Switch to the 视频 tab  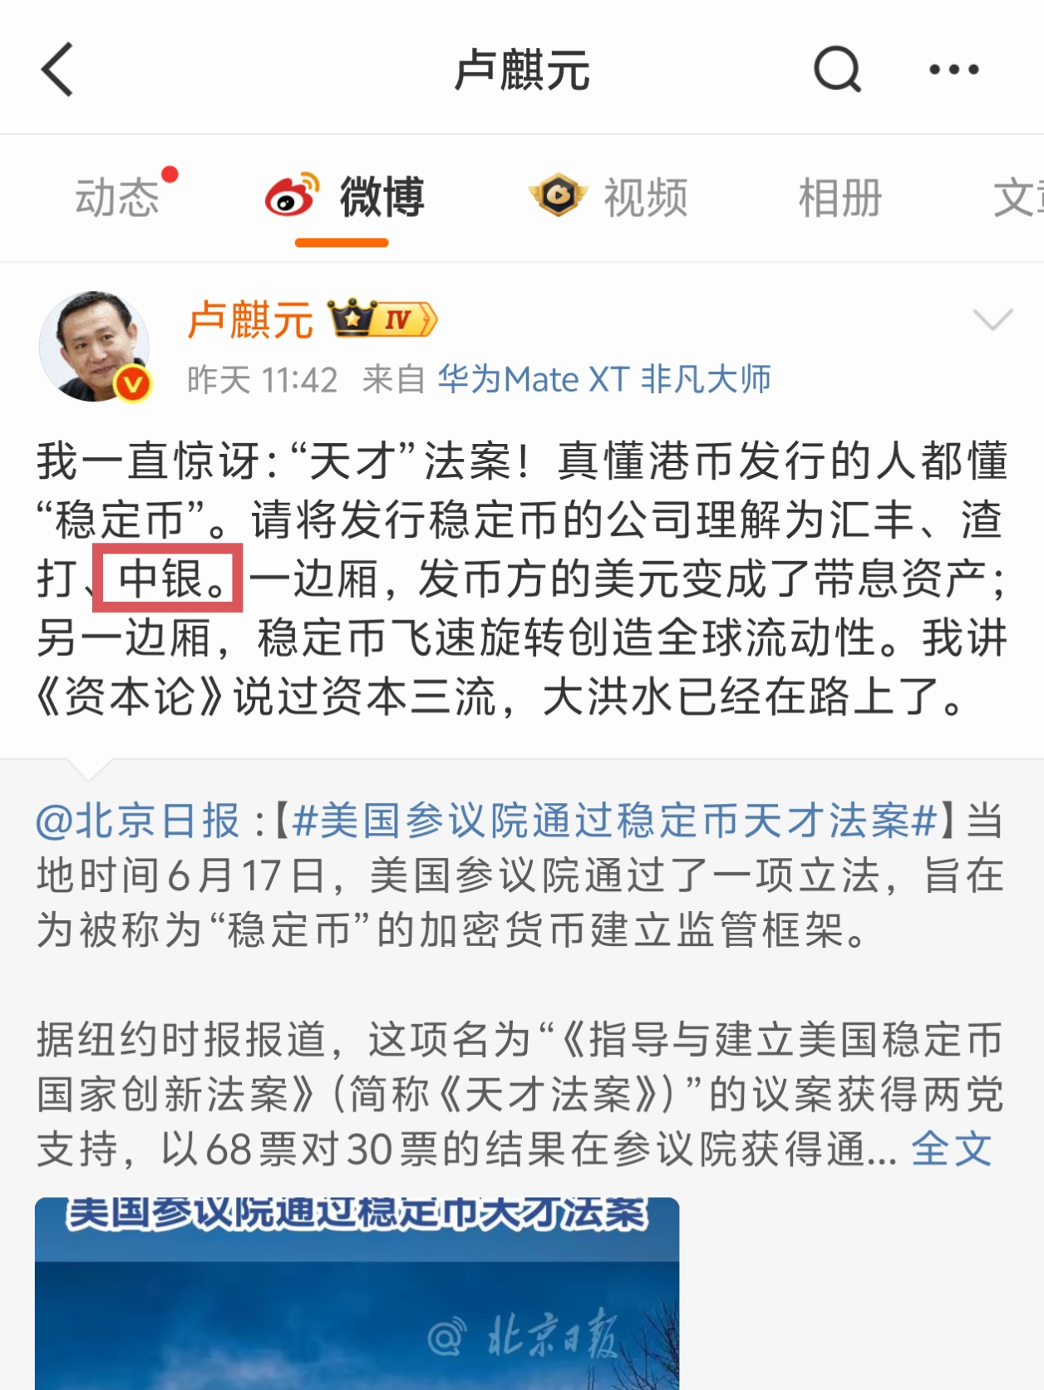pos(646,198)
